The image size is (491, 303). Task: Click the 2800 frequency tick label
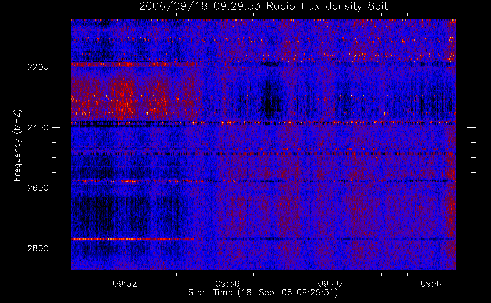38,248
